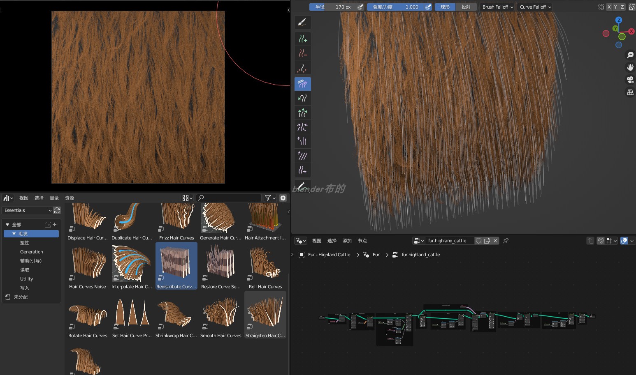This screenshot has width=636, height=375.
Task: Open Brush Falloff dropdown
Action: pyautogui.click(x=497, y=7)
